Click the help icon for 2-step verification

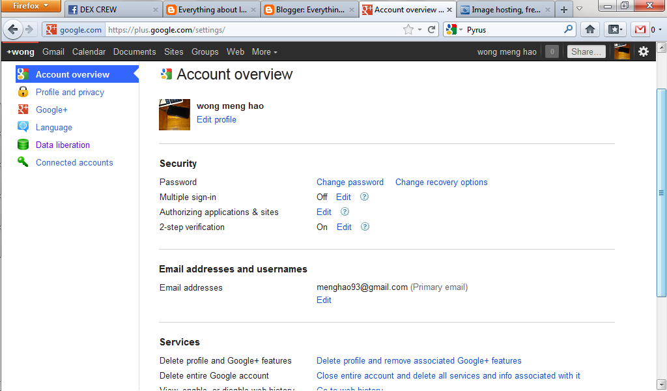point(365,226)
